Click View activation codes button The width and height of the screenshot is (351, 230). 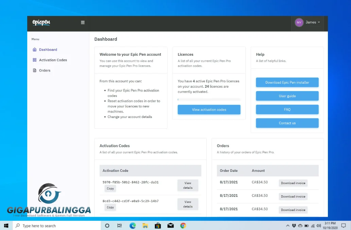coord(209,110)
